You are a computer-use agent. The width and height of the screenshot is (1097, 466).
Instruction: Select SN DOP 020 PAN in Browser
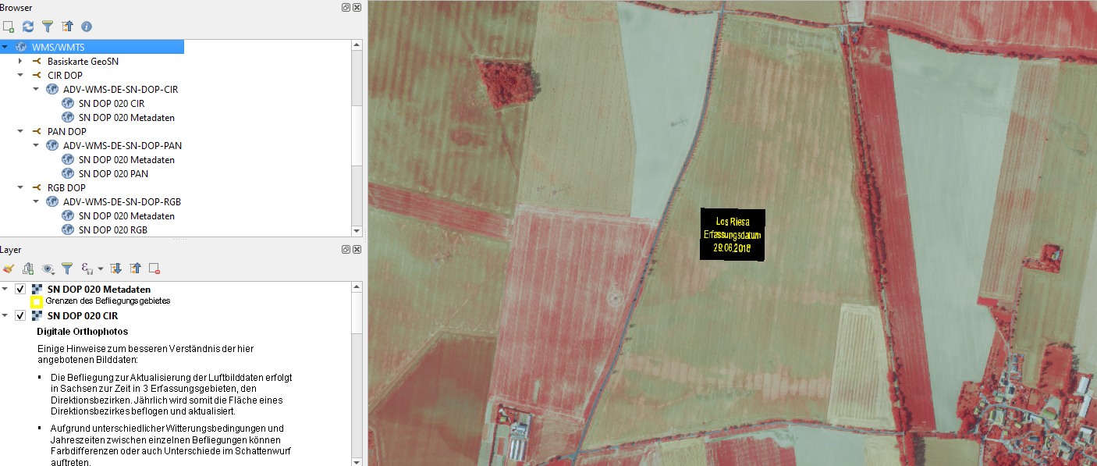point(113,174)
